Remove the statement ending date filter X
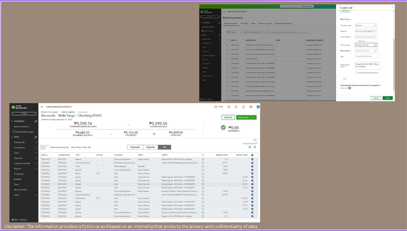This screenshot has width=407, height=231. (48, 145)
